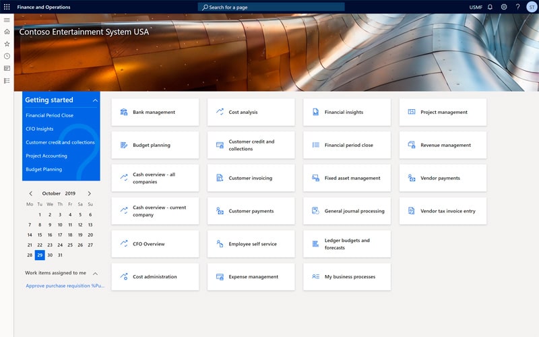Click Contoso Entertainment System USA banner title
The width and height of the screenshot is (539, 337).
pyautogui.click(x=84, y=32)
